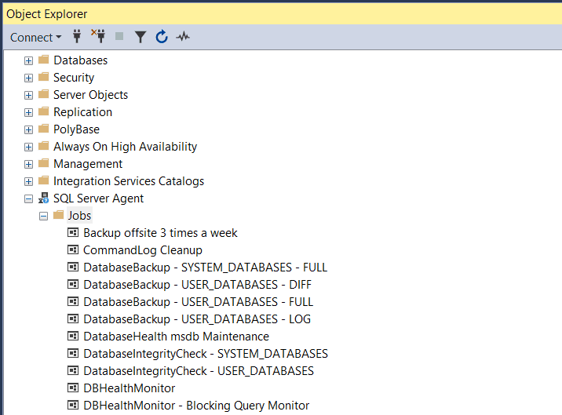
Task: Expand the Databases node
Action: click(x=29, y=60)
